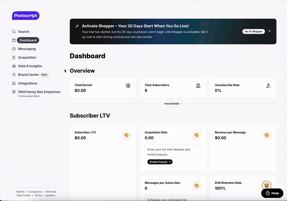Click the Acquisition Rate emoji badge

point(196,135)
